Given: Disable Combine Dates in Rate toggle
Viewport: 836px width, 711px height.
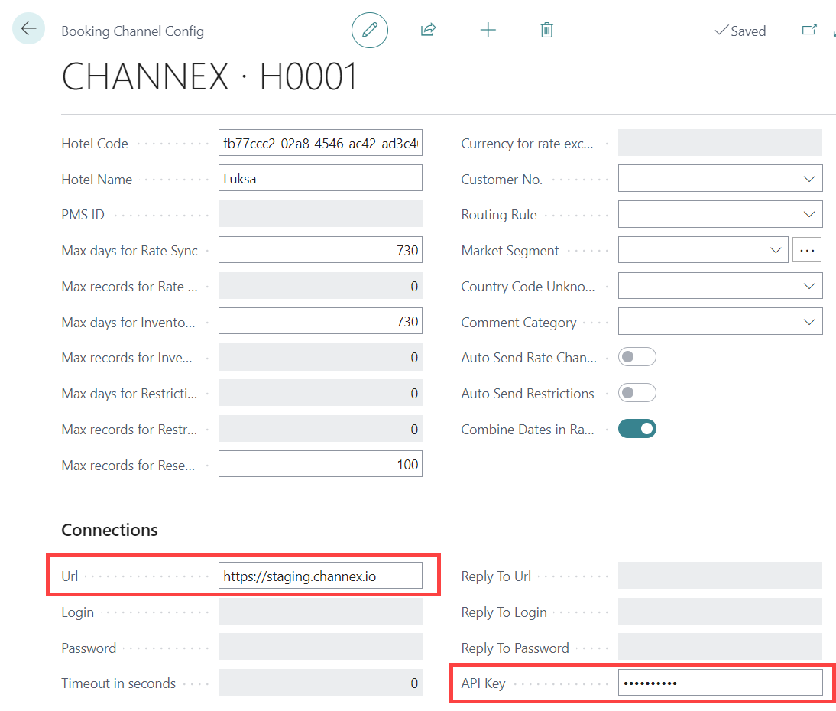Looking at the screenshot, I should (637, 429).
